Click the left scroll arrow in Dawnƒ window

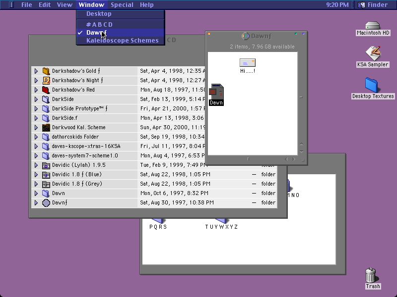click(x=286, y=159)
